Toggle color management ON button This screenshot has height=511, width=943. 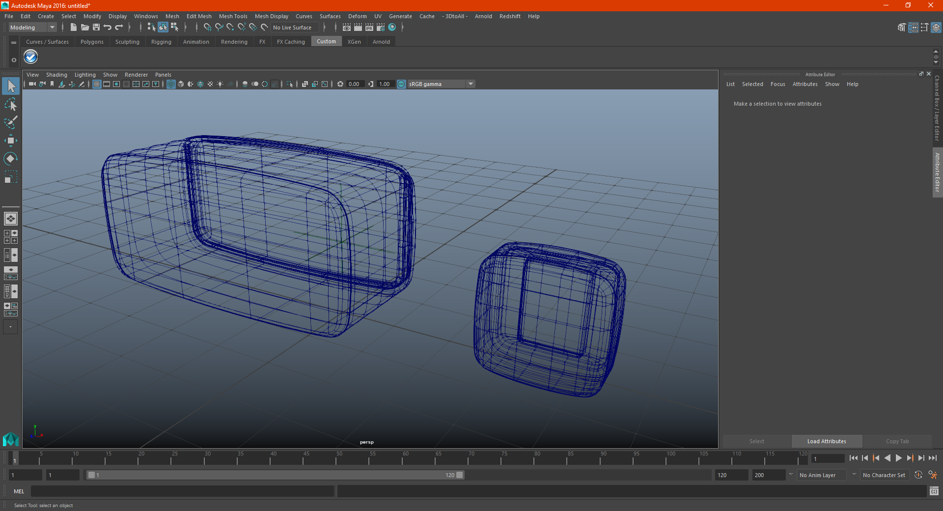[x=401, y=84]
